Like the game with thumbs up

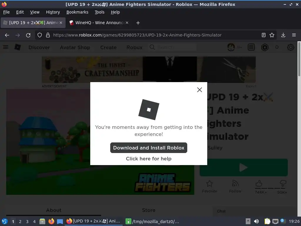[259, 184]
